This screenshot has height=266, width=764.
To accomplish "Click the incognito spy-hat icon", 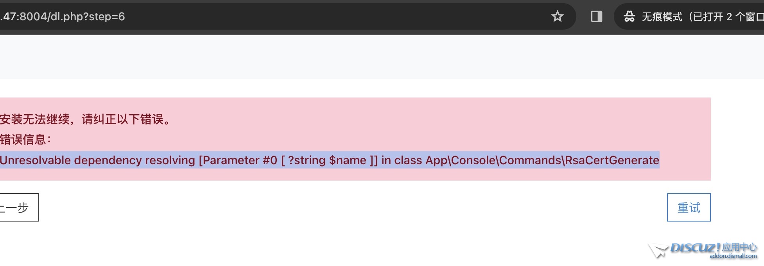I will (x=629, y=16).
